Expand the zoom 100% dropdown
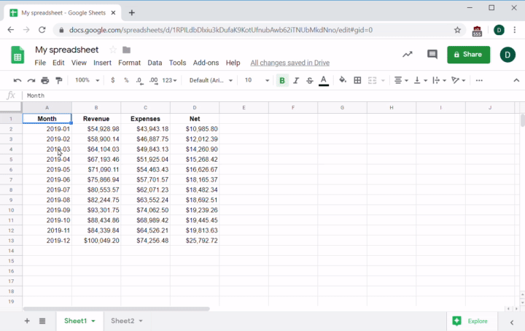The width and height of the screenshot is (525, 331). point(87,80)
